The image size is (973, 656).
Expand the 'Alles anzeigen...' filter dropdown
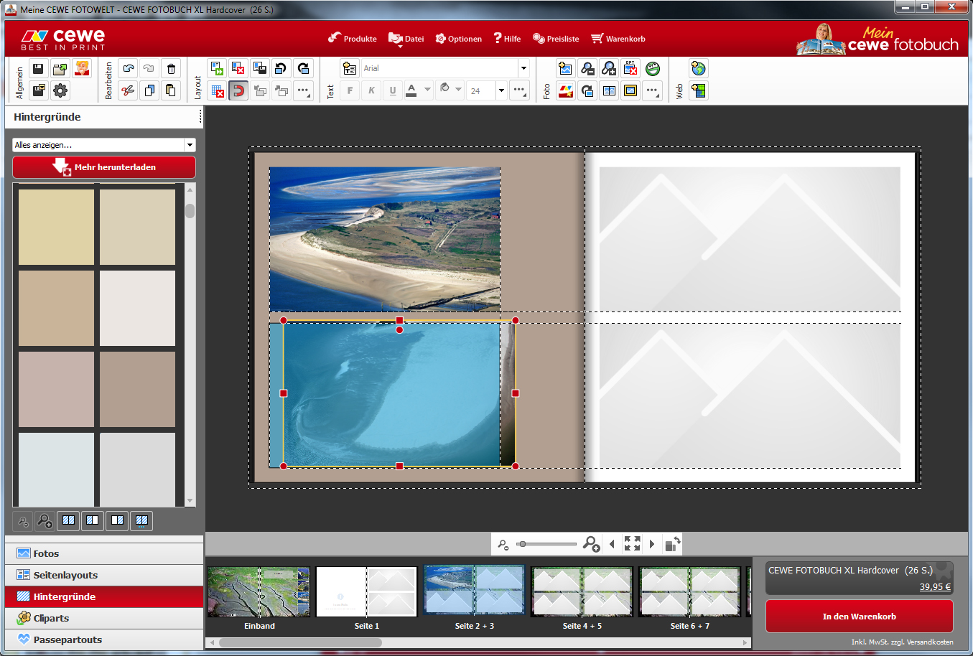(190, 145)
